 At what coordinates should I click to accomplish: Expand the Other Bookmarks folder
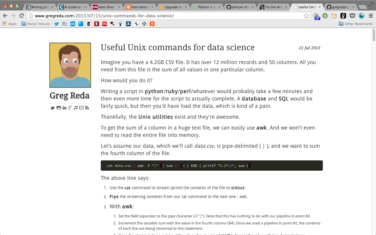356,24
